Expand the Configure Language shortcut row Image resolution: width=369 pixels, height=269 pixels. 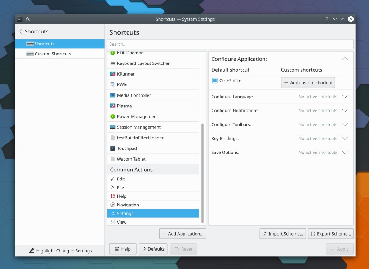click(x=344, y=97)
